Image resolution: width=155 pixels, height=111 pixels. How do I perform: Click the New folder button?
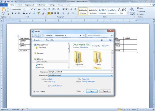point(50,40)
